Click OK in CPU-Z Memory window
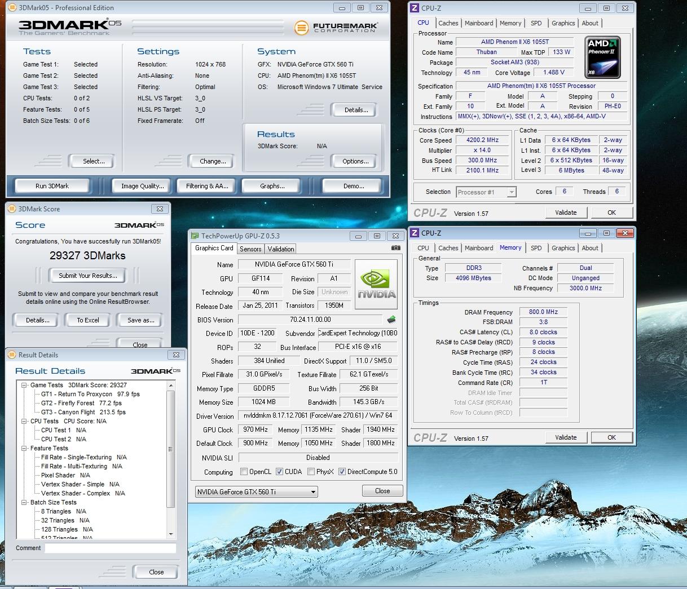This screenshot has height=589, width=687. click(x=611, y=437)
